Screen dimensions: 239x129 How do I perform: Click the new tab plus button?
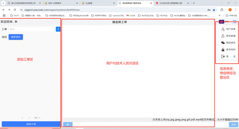click(194, 3)
